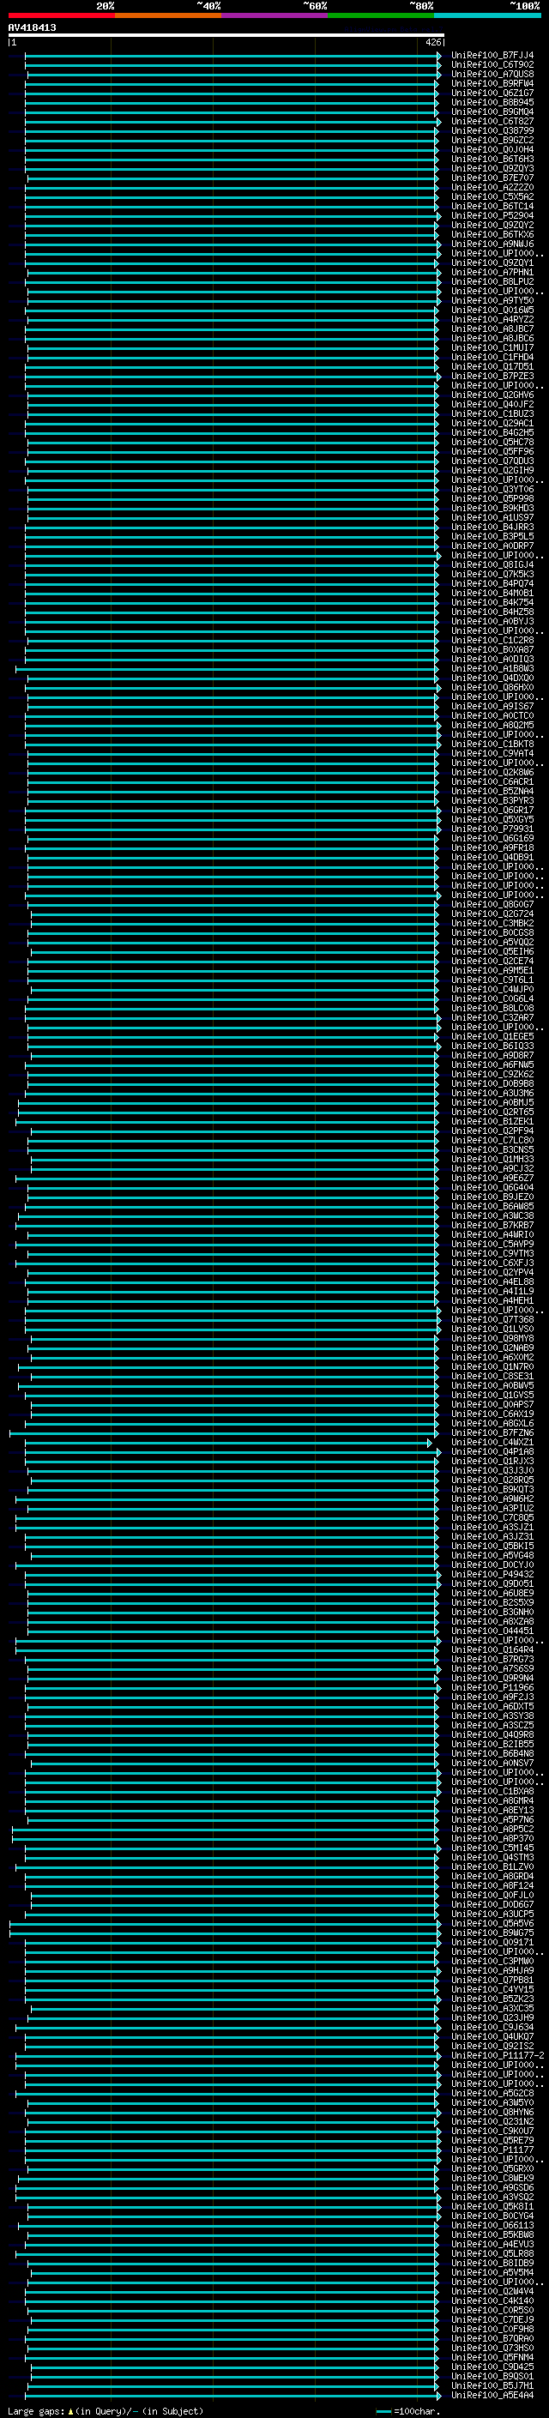Click the alignment bar for UniRef100_B8B945

tap(231, 102)
